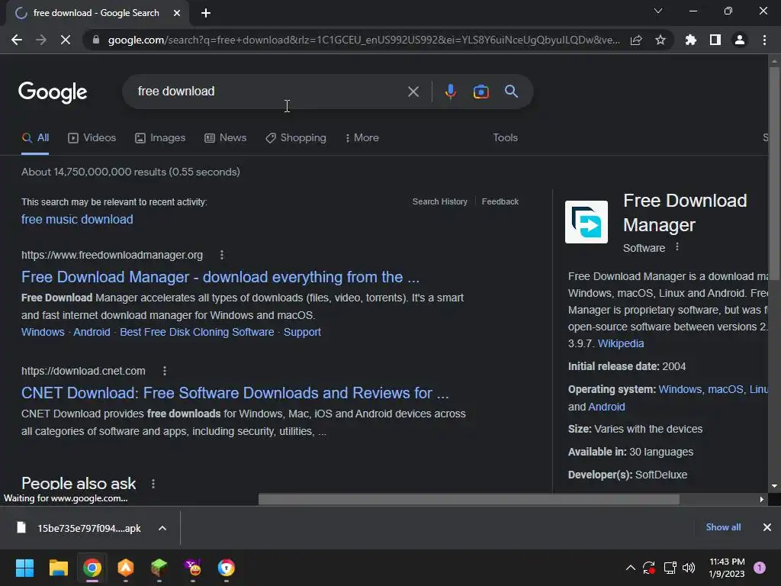Open CNET Download result title
Screen dimensions: 781x586
pyautogui.click(x=235, y=393)
